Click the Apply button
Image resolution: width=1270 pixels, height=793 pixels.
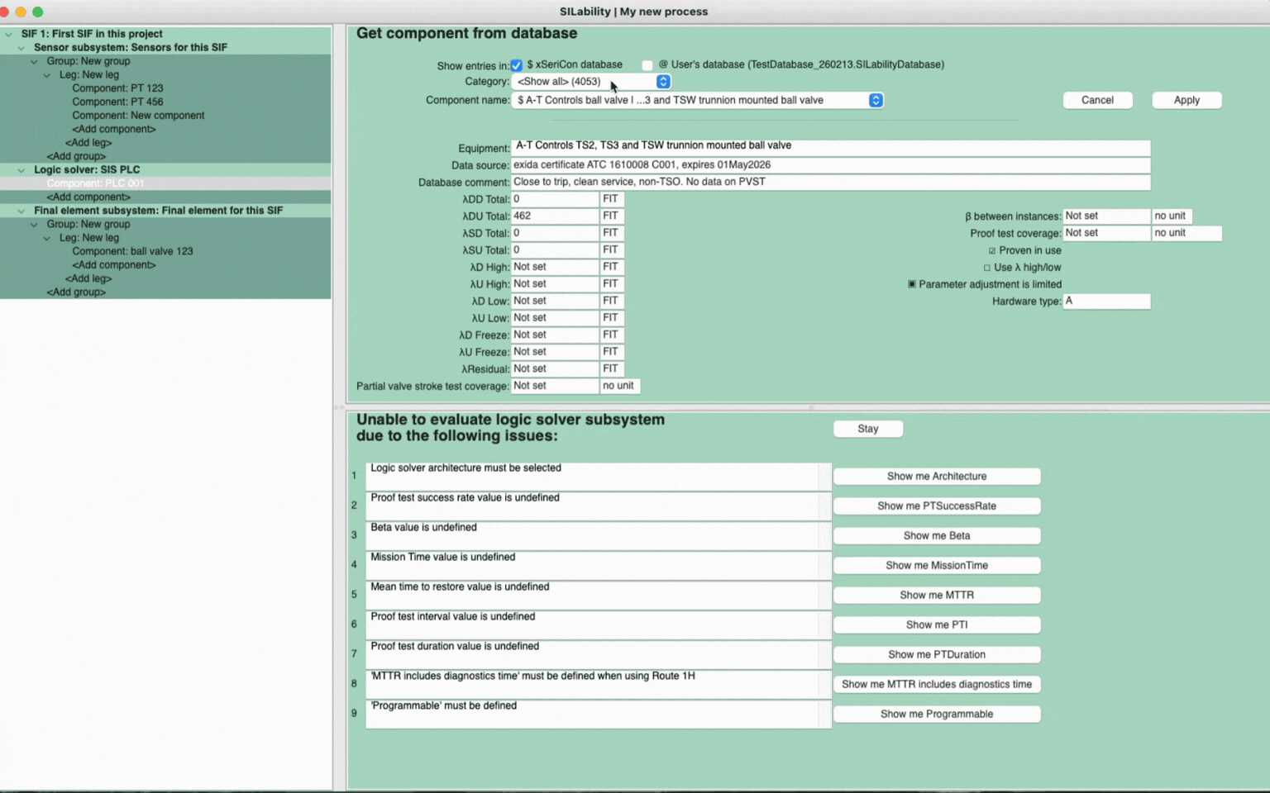click(1186, 100)
